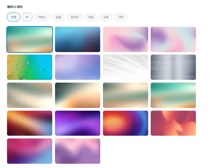Select the 전체 theme filter
217x168 pixels.
[x=14, y=17]
